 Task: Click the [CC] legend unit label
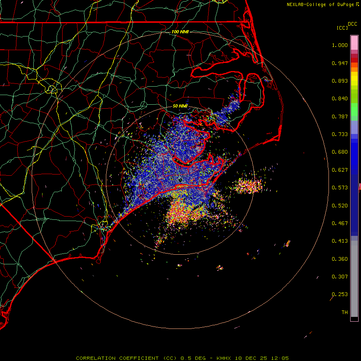click(x=342, y=28)
